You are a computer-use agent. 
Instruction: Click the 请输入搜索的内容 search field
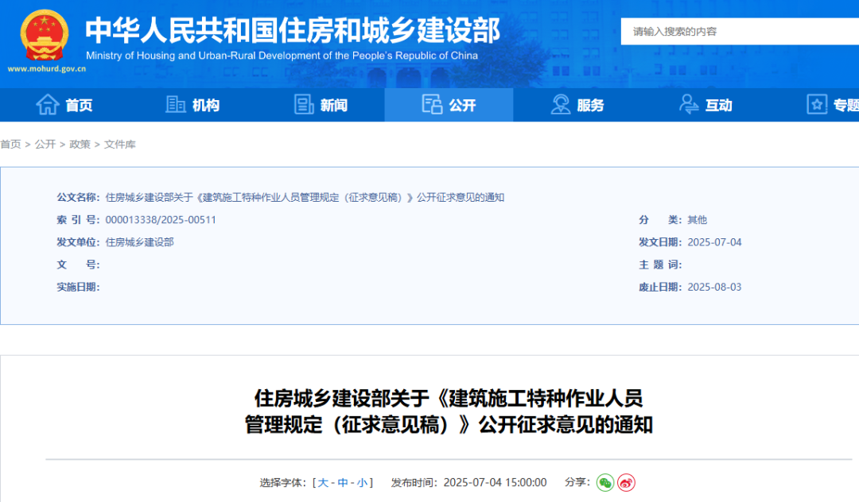[x=716, y=32]
